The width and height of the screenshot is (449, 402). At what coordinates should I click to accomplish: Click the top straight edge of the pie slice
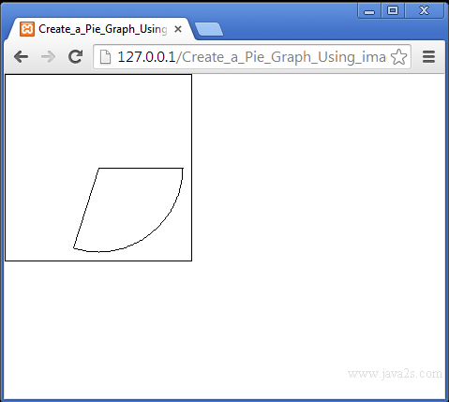141,169
